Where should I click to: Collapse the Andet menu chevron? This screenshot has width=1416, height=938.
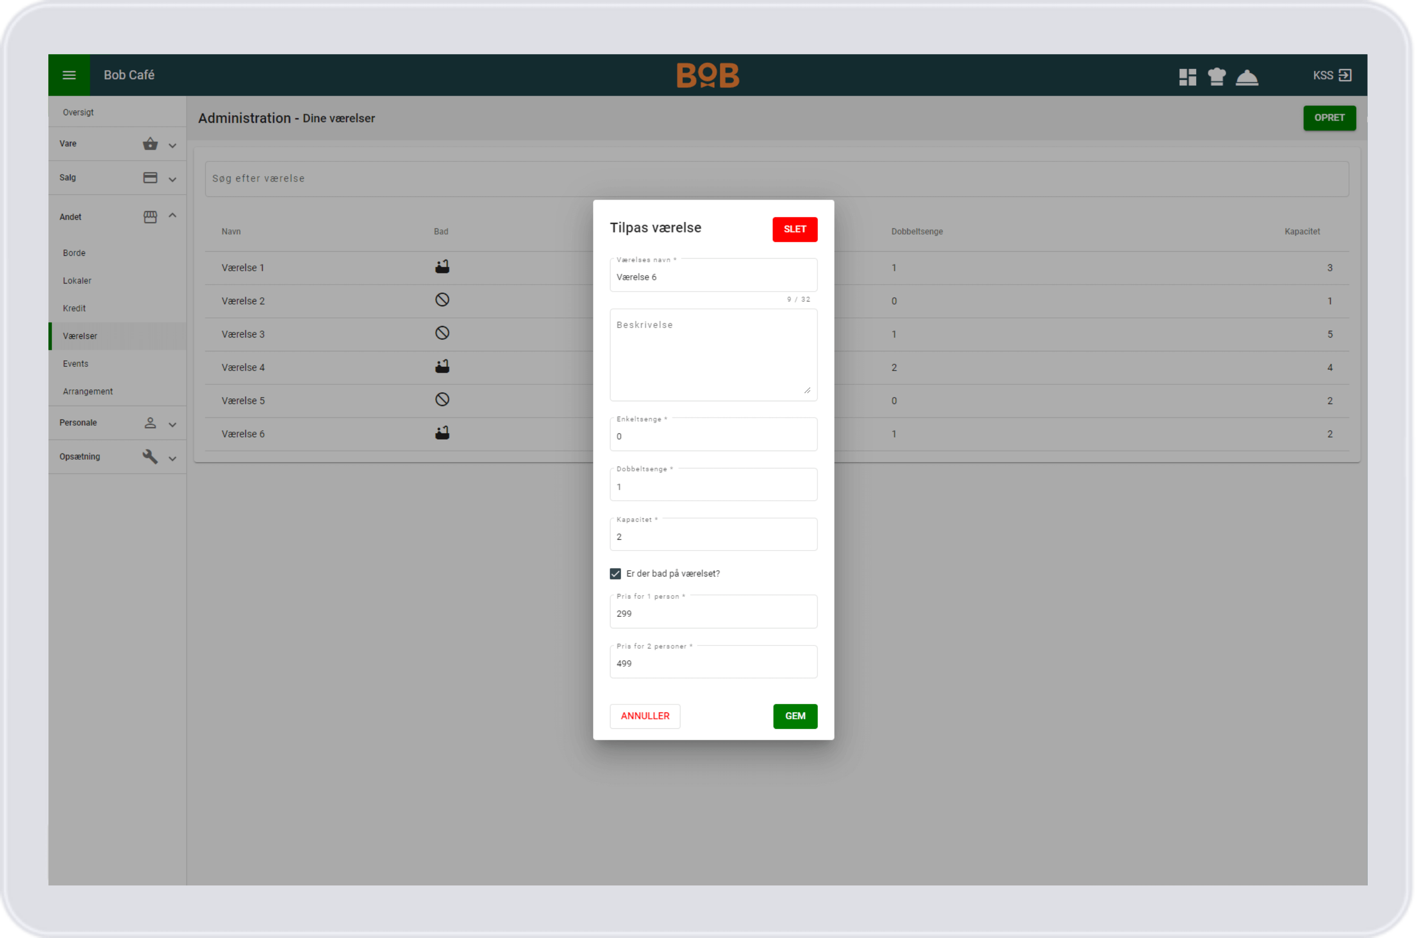[173, 216]
